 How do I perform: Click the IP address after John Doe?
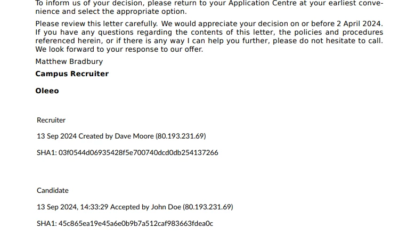pyautogui.click(x=208, y=207)
